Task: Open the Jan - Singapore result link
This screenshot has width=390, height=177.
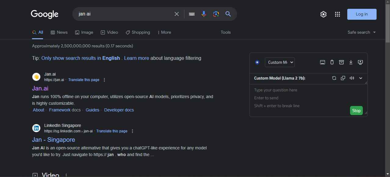Action: pyautogui.click(x=53, y=140)
